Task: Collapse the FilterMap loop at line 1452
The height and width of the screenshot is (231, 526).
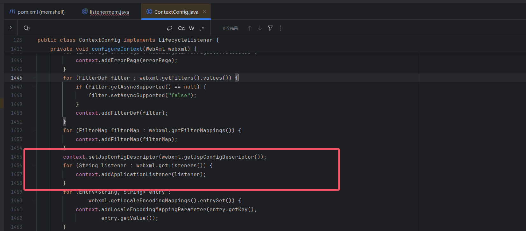Action: (34, 130)
